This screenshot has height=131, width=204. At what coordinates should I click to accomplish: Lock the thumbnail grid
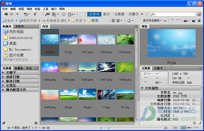tap(175, 128)
